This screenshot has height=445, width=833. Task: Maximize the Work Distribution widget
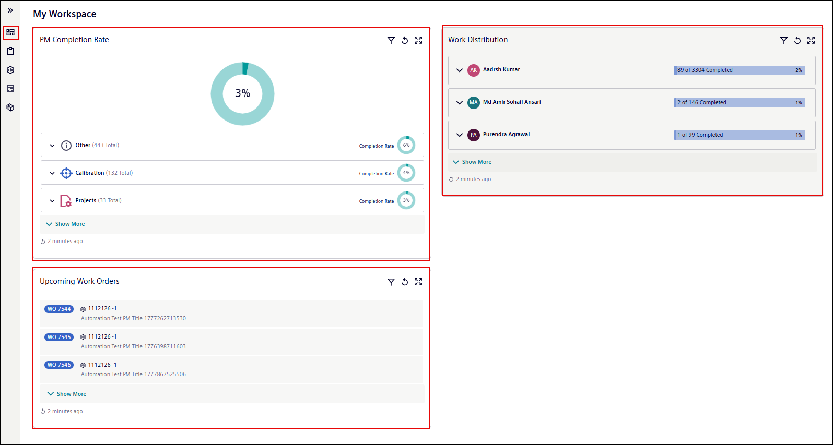(811, 40)
